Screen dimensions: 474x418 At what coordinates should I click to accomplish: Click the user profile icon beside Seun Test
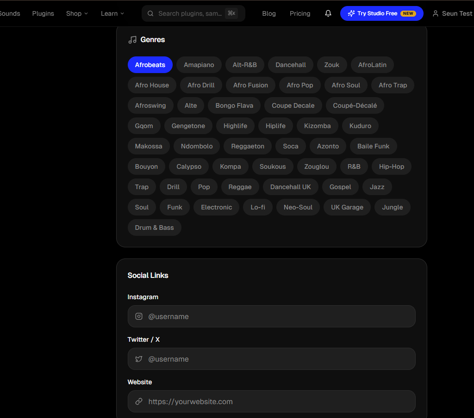(435, 13)
